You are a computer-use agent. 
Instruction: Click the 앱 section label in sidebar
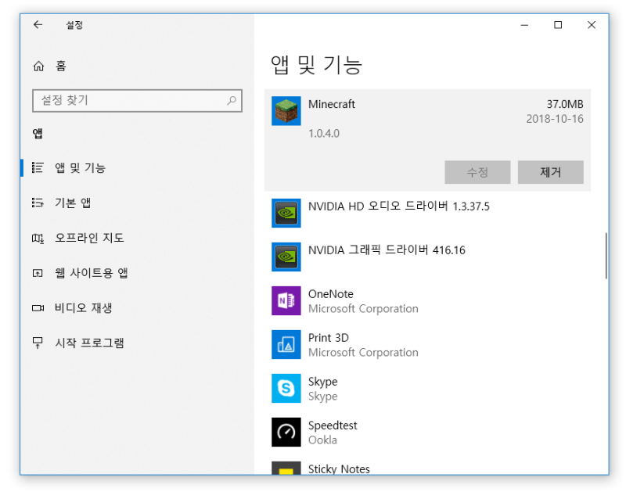pyautogui.click(x=38, y=133)
